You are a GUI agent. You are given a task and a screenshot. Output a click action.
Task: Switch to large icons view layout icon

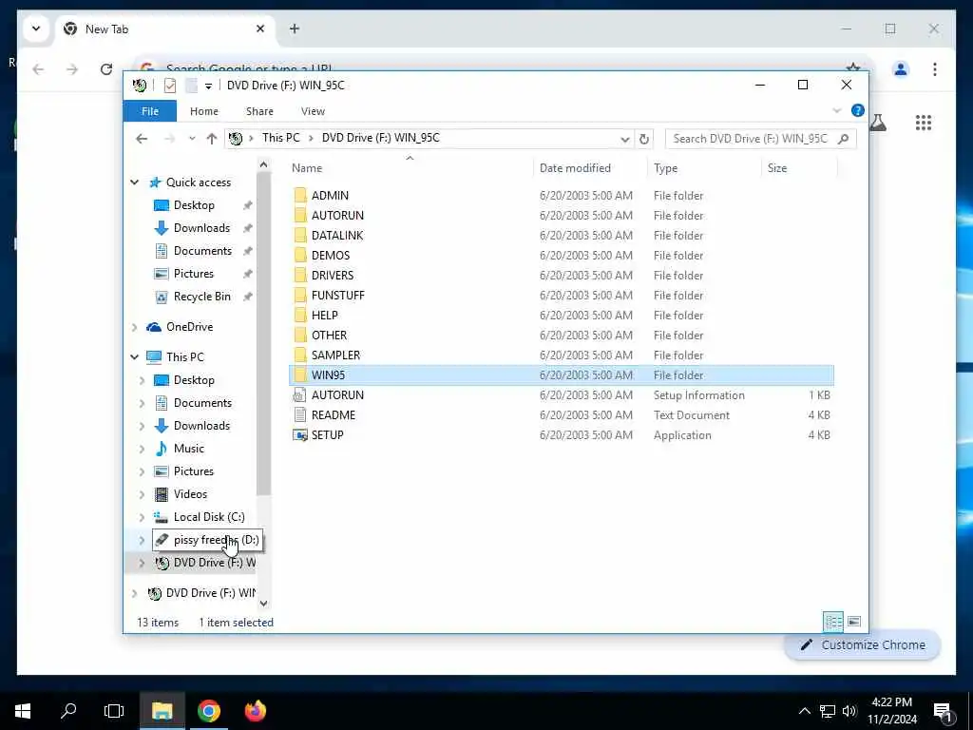pyautogui.click(x=854, y=622)
